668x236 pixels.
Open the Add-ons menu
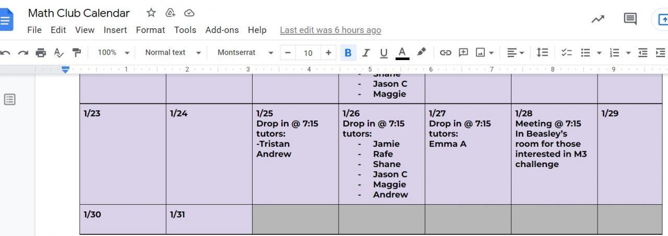222,30
